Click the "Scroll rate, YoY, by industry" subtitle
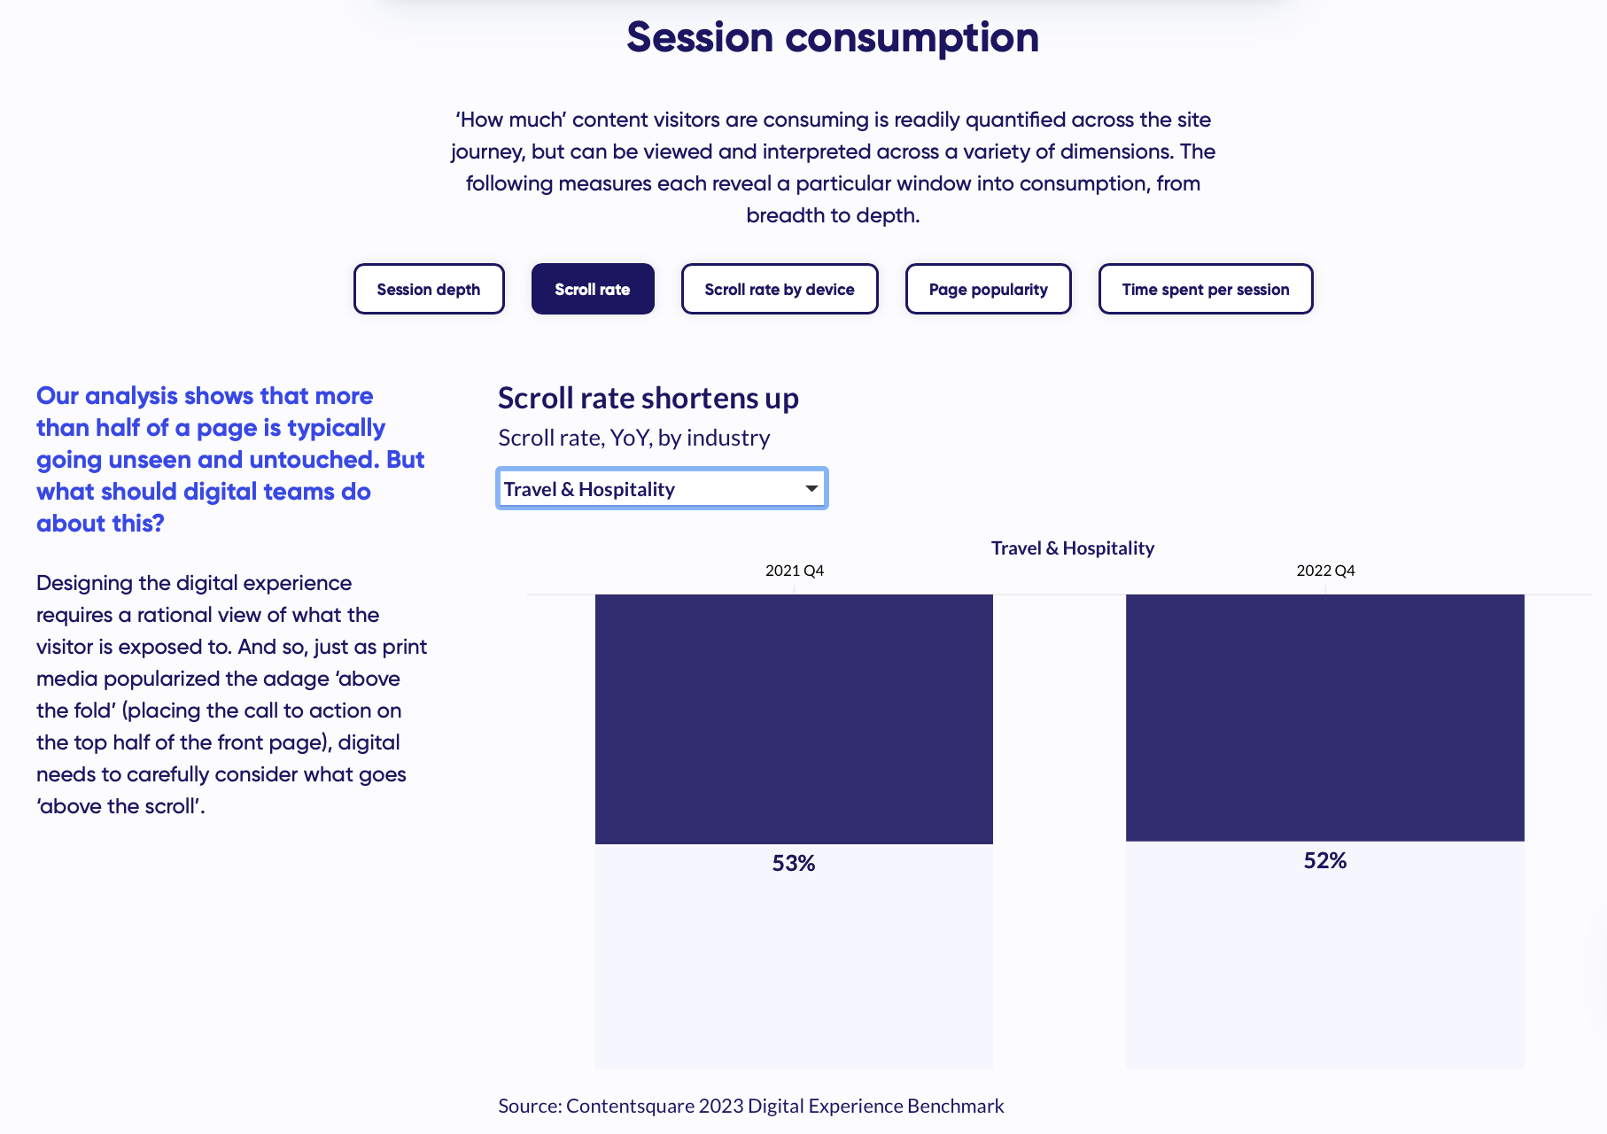Screen dimensions: 1607x1134 (x=633, y=438)
